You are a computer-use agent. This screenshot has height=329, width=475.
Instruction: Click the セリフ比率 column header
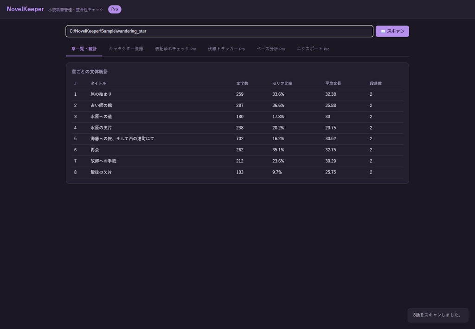pyautogui.click(x=282, y=83)
